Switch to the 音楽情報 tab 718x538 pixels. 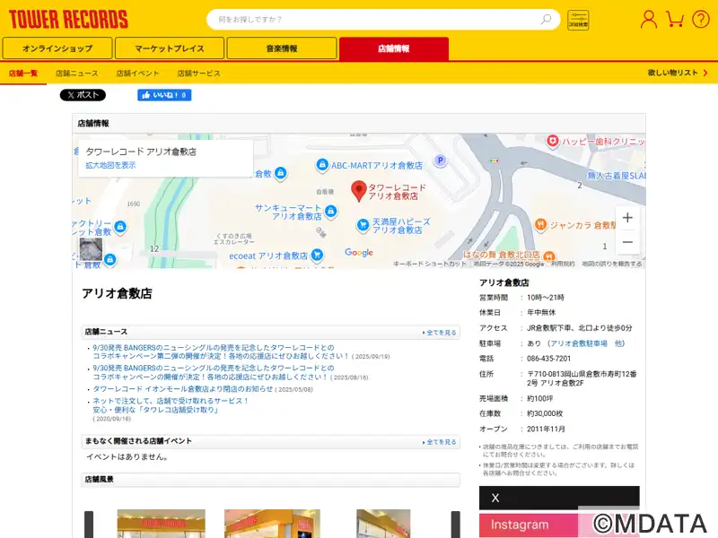coord(282,48)
